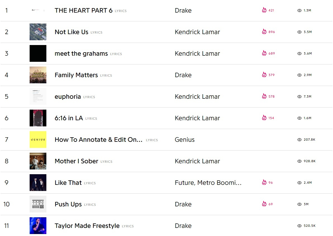Open the euphoria song link
The image size is (333, 236).
pos(68,97)
